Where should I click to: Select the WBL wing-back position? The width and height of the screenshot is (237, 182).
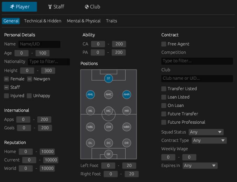point(90,126)
